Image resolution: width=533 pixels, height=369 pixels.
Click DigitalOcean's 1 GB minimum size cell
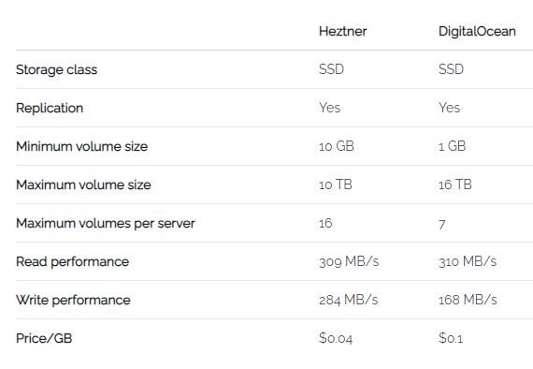(452, 146)
